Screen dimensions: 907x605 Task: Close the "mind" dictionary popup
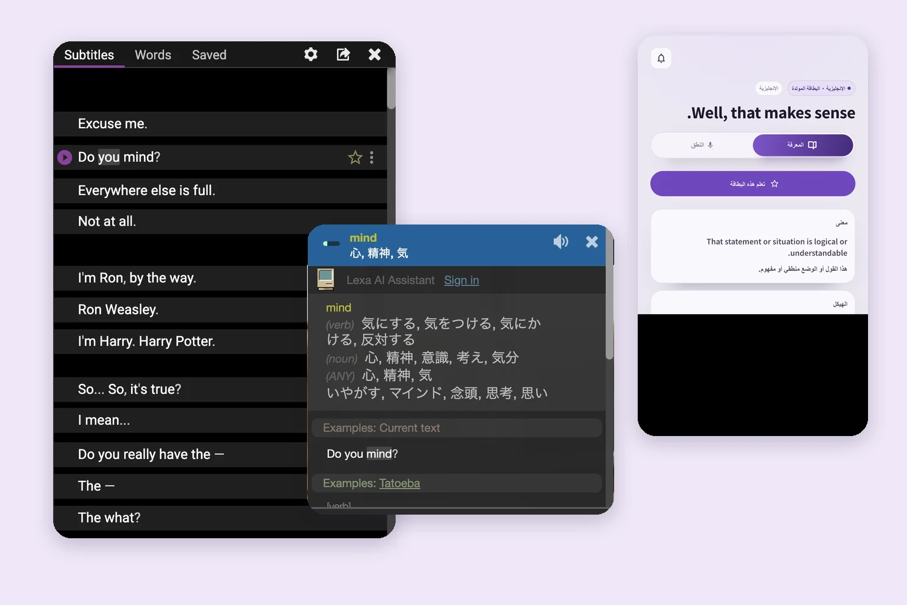click(592, 241)
